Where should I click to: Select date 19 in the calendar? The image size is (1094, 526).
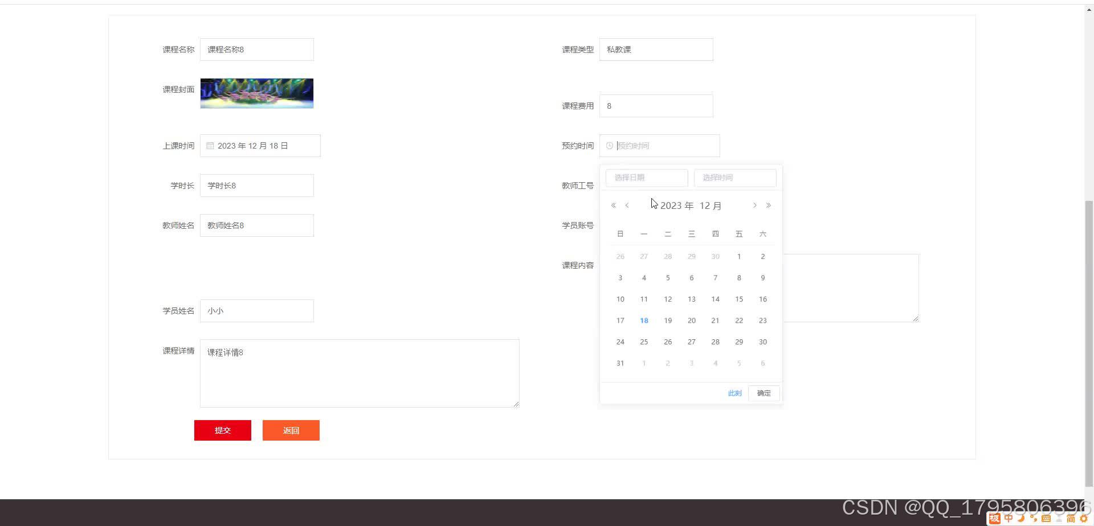coord(668,320)
